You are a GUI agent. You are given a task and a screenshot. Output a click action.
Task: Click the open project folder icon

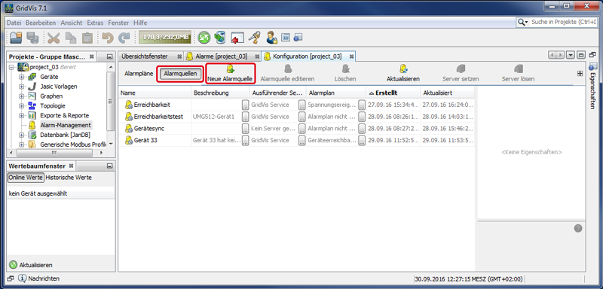pyautogui.click(x=16, y=37)
